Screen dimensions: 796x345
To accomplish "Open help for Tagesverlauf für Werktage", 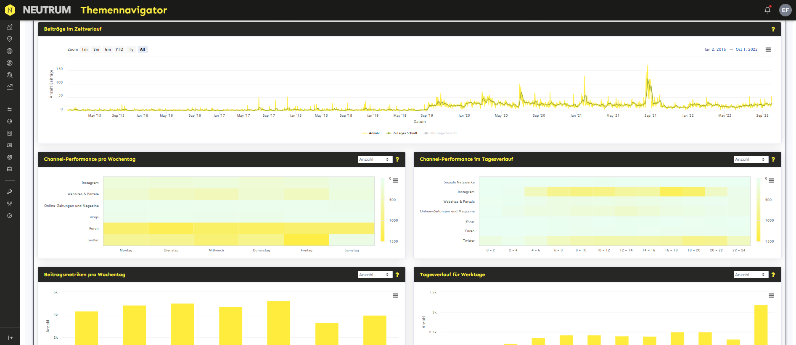I will (x=773, y=275).
